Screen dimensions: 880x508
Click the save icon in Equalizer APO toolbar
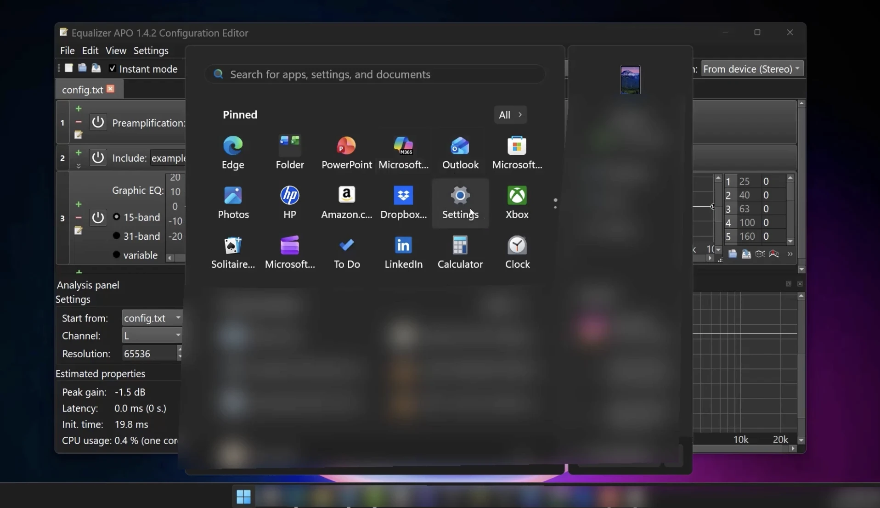click(x=96, y=68)
